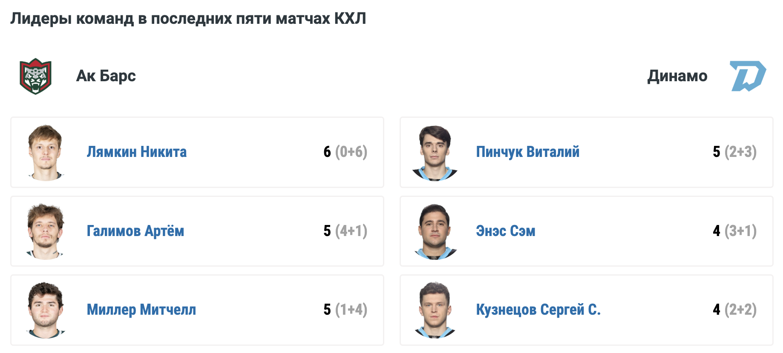Click Пинчук Виталий's player photo

point(435,153)
